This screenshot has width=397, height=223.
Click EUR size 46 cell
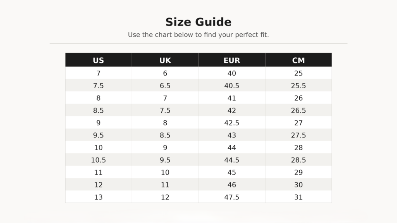[x=232, y=185]
